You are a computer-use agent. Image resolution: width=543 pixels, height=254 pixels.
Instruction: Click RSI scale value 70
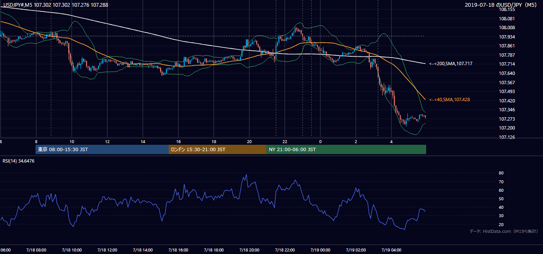501,182
